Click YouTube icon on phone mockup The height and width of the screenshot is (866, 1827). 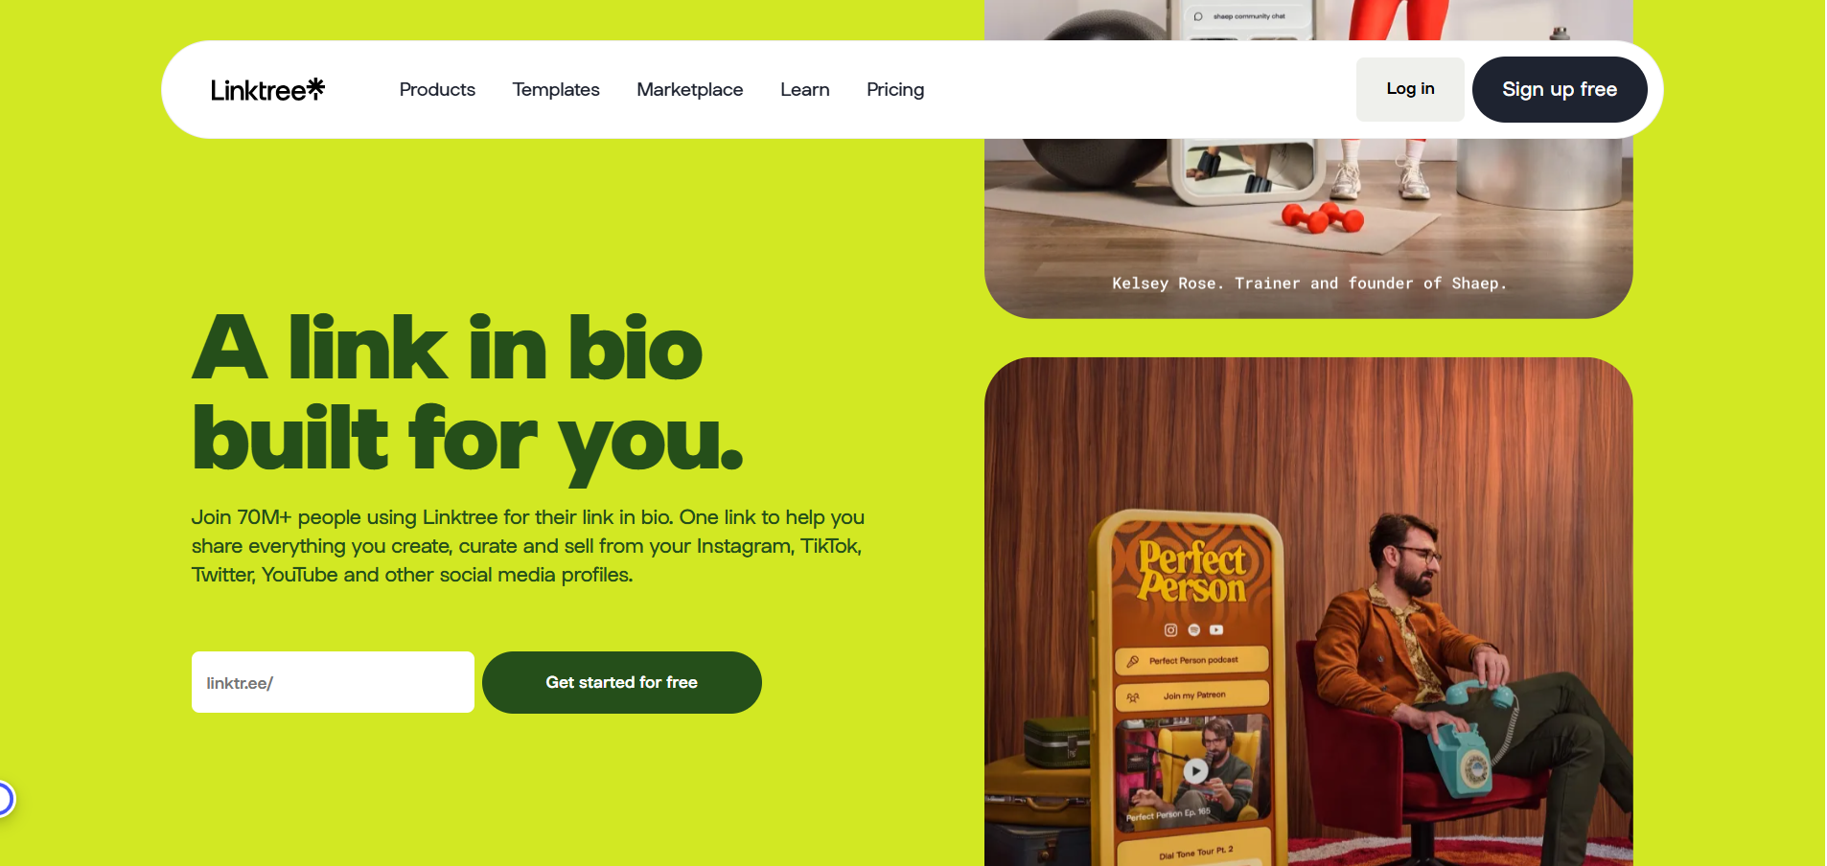(1216, 629)
